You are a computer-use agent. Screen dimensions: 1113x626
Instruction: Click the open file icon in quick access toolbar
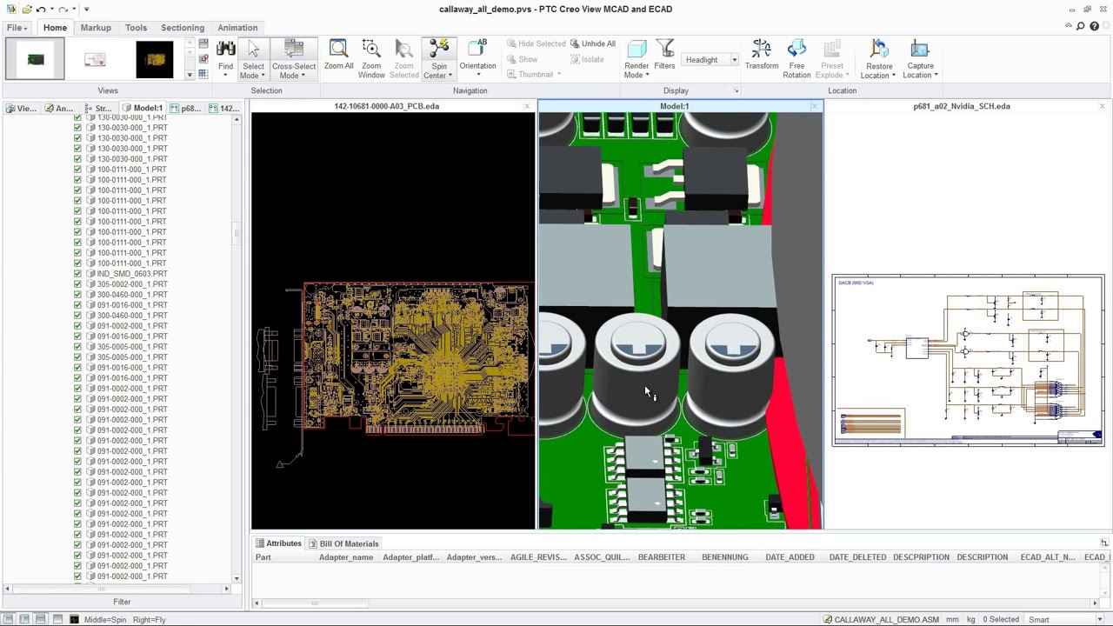click(x=26, y=9)
